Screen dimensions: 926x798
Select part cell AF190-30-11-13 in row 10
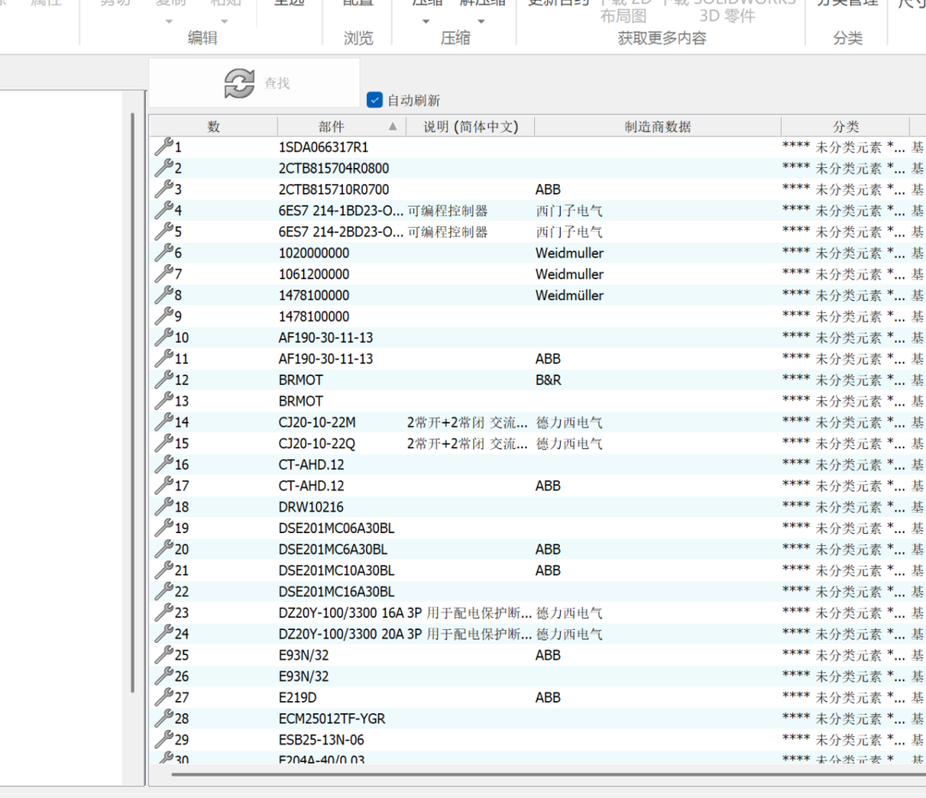pos(326,337)
